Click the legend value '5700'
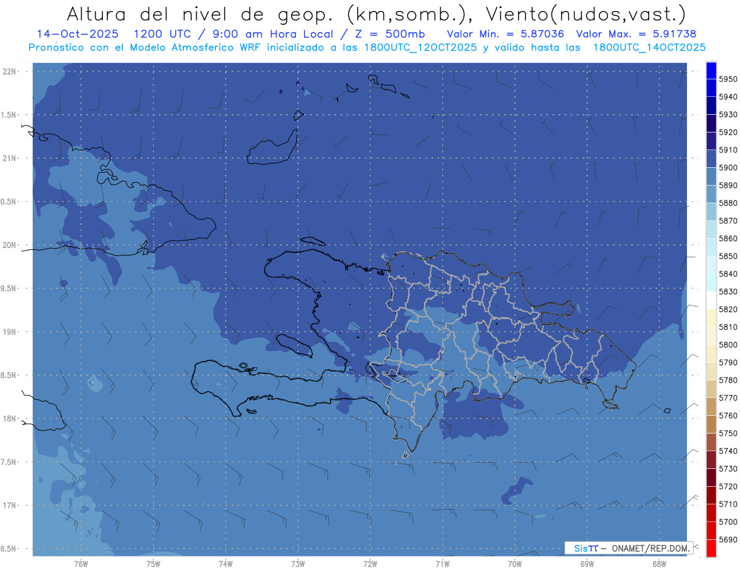This screenshot has height=572, width=740. pos(728,522)
